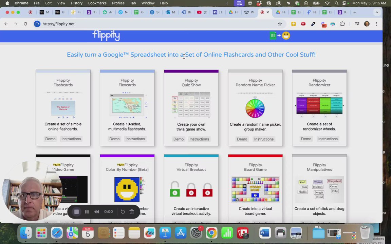391x244 pixels.
Task: Open Instructions for Flippity Randomizer
Action: (328, 139)
